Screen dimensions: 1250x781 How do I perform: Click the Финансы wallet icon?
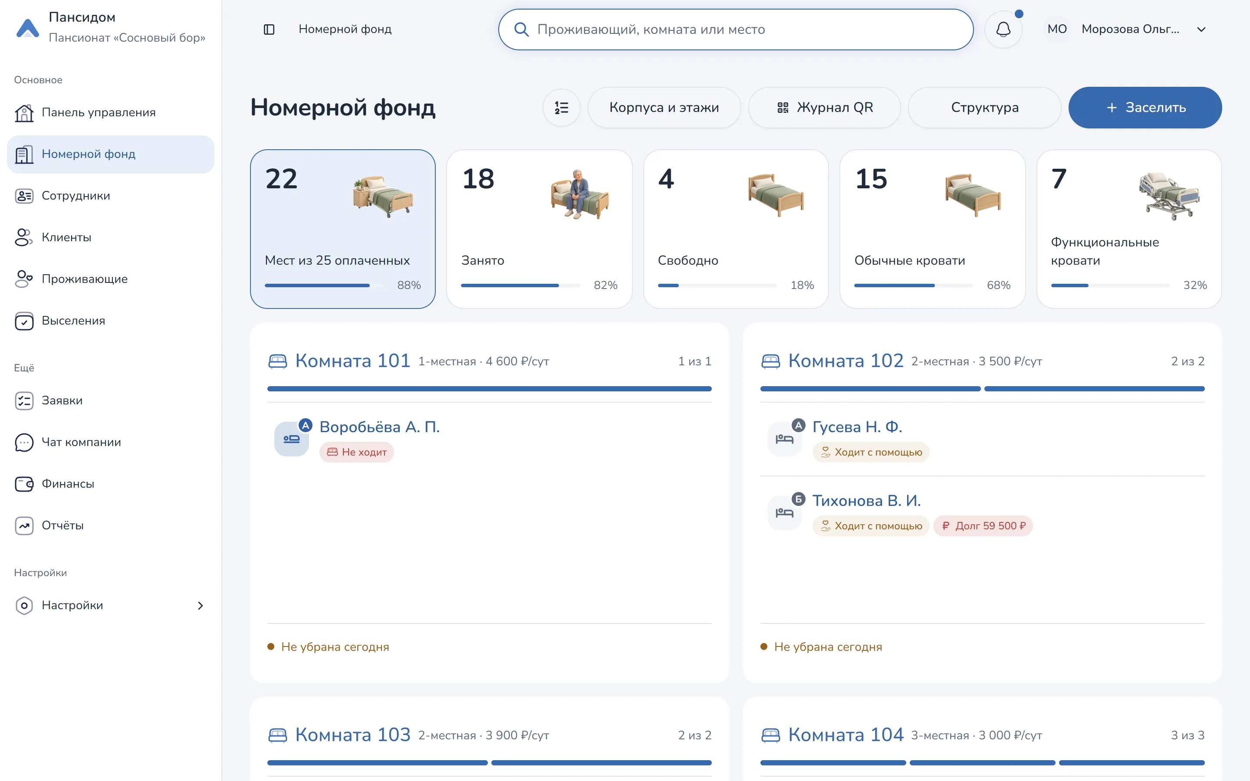[24, 484]
